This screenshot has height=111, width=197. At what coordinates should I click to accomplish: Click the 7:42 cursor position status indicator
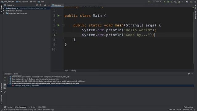pos(170,110)
